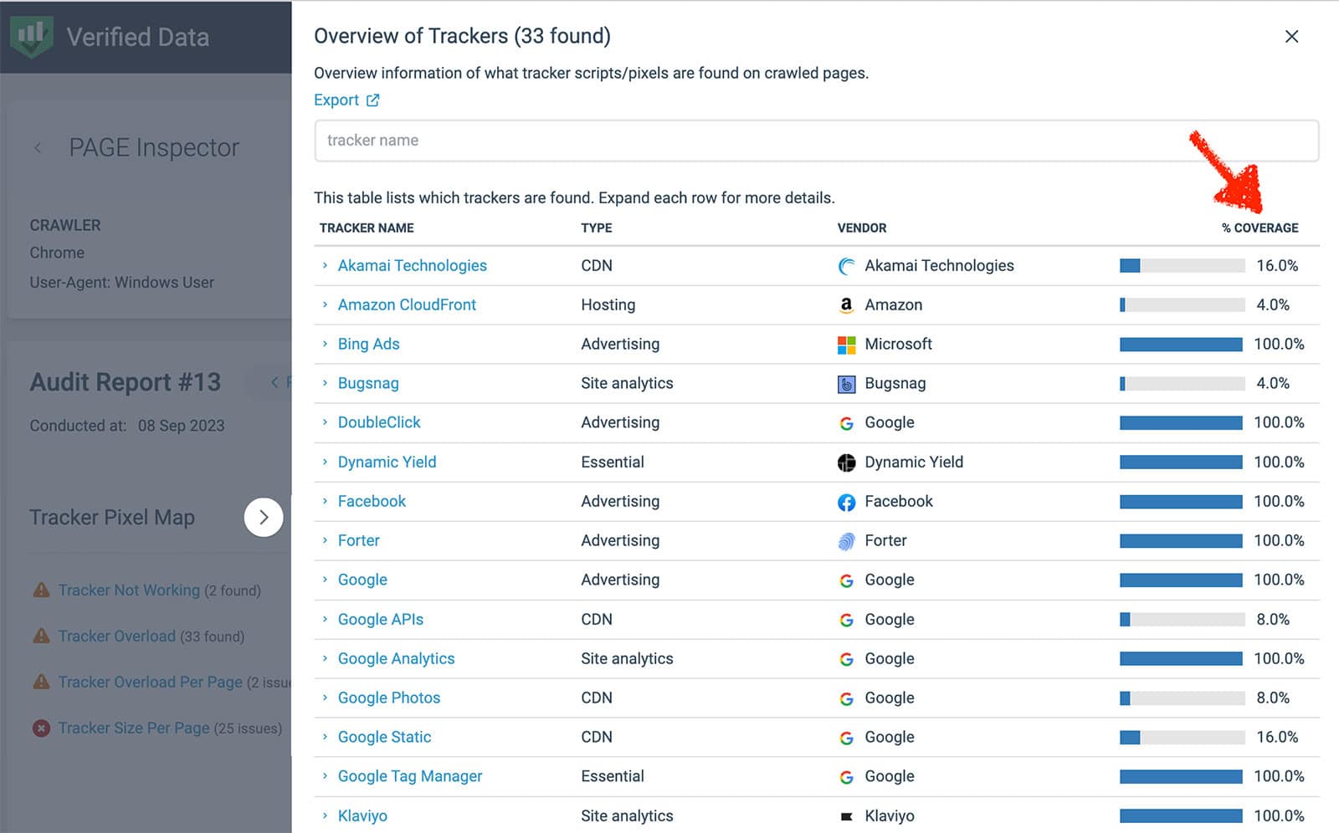Image resolution: width=1339 pixels, height=833 pixels.
Task: Expand the Akamai Technologies row chevron
Action: pyautogui.click(x=325, y=266)
